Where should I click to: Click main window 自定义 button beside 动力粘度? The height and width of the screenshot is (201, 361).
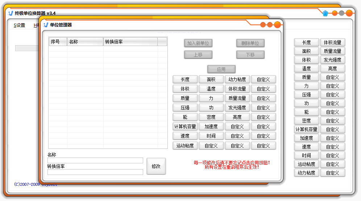click(x=332, y=173)
